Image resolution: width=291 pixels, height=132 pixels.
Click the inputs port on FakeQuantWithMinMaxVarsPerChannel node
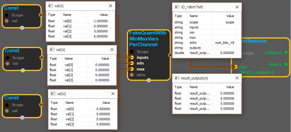[x=132, y=57]
